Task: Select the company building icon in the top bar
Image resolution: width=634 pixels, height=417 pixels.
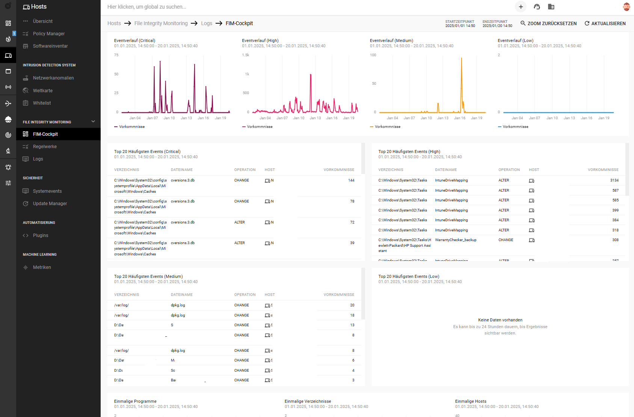Action: coord(551,7)
